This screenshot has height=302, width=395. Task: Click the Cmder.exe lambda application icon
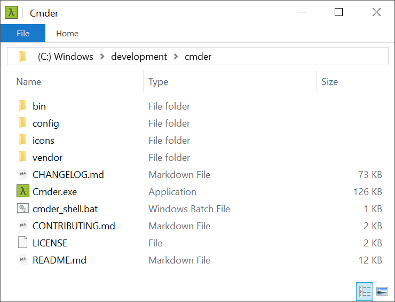pos(23,191)
